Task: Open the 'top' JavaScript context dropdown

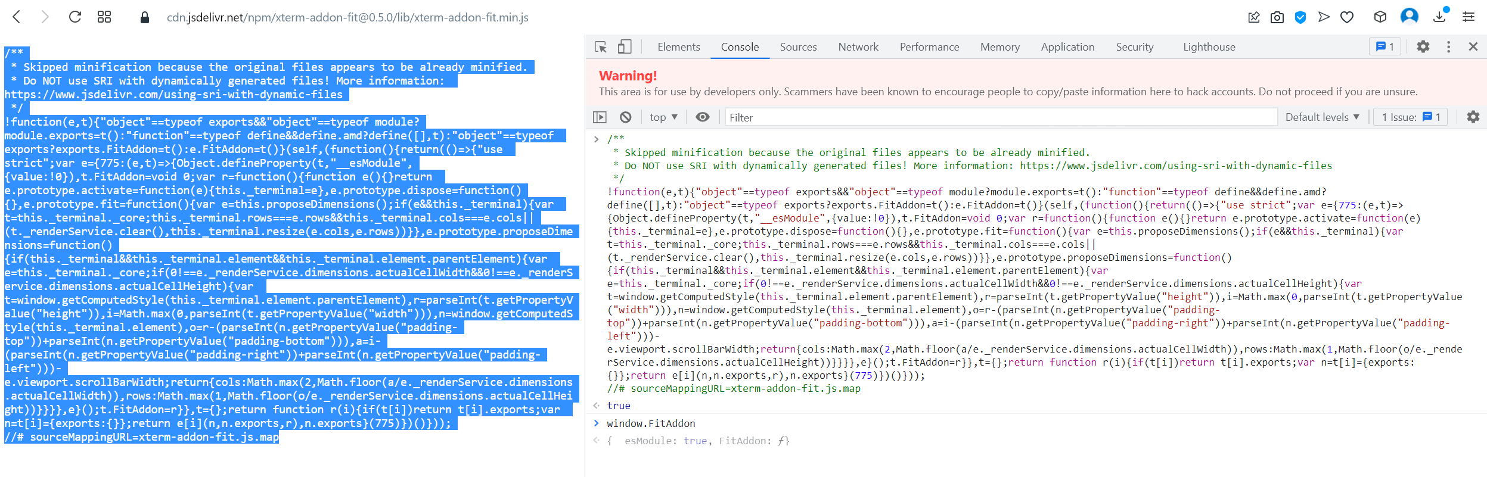Action: 663,117
